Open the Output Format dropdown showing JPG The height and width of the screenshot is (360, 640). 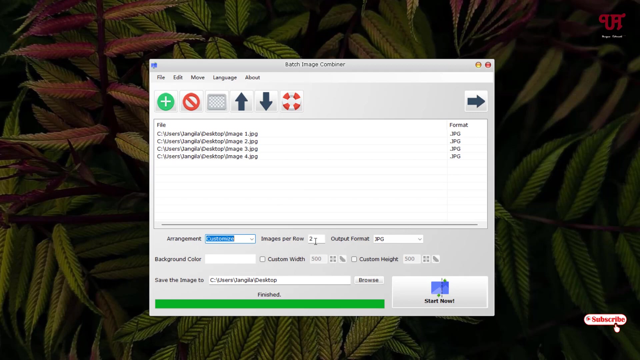(x=397, y=239)
